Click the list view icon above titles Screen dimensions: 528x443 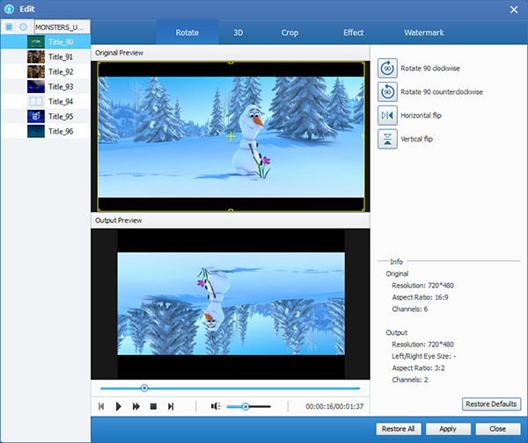click(x=9, y=27)
